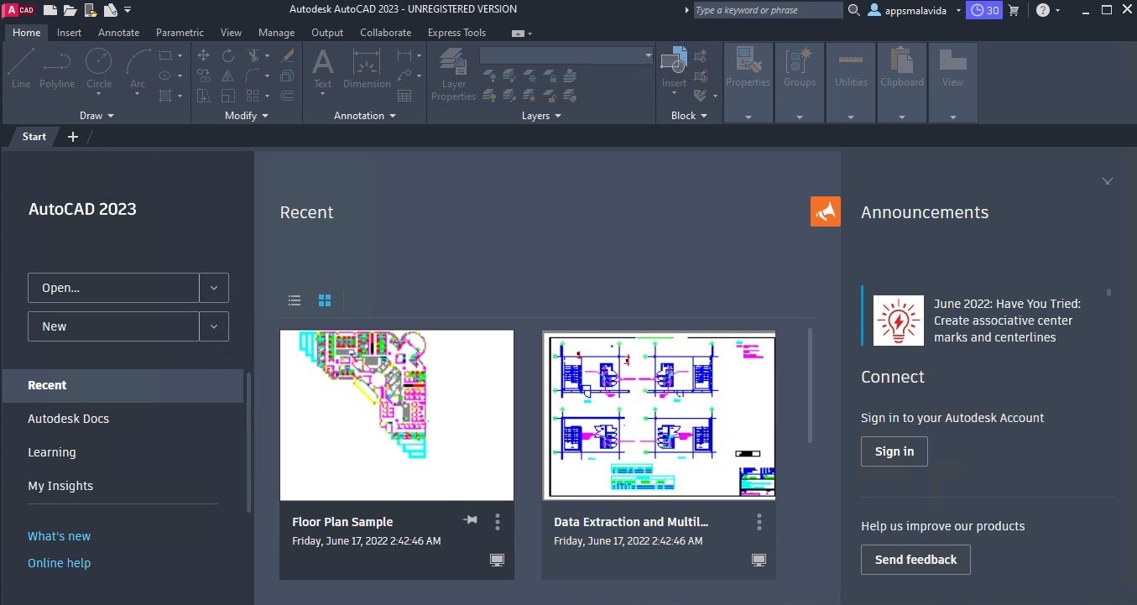Open the Parametric ribbon tab
The height and width of the screenshot is (605, 1137).
[180, 33]
